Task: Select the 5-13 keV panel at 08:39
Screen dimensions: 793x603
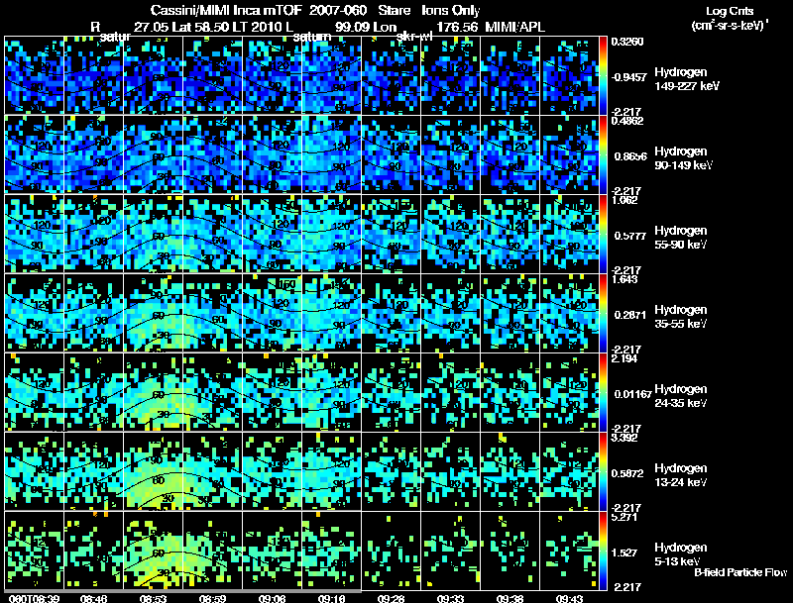Action: [x=35, y=551]
